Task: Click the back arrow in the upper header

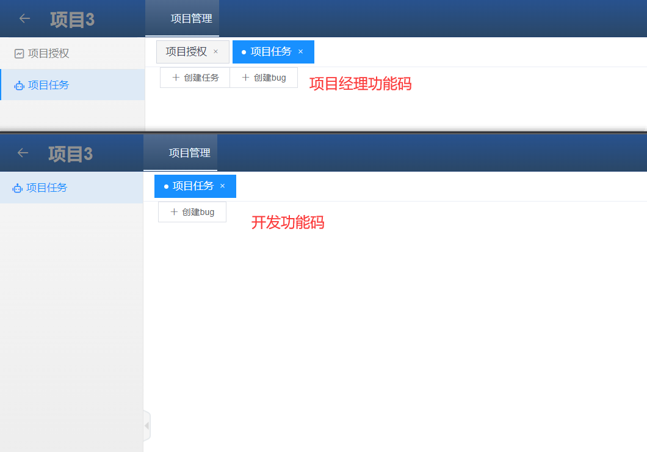Action: 24,18
